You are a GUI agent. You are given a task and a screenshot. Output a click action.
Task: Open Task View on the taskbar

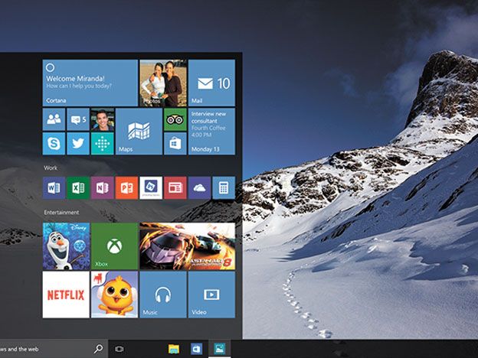click(120, 349)
